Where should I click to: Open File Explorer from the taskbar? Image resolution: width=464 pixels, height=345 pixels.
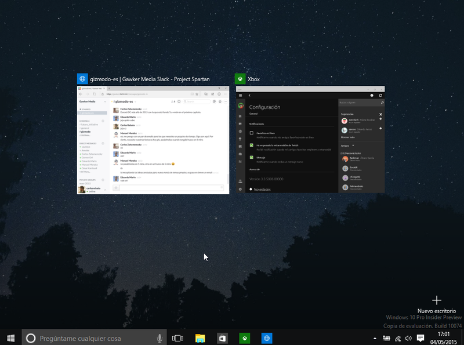pos(200,338)
